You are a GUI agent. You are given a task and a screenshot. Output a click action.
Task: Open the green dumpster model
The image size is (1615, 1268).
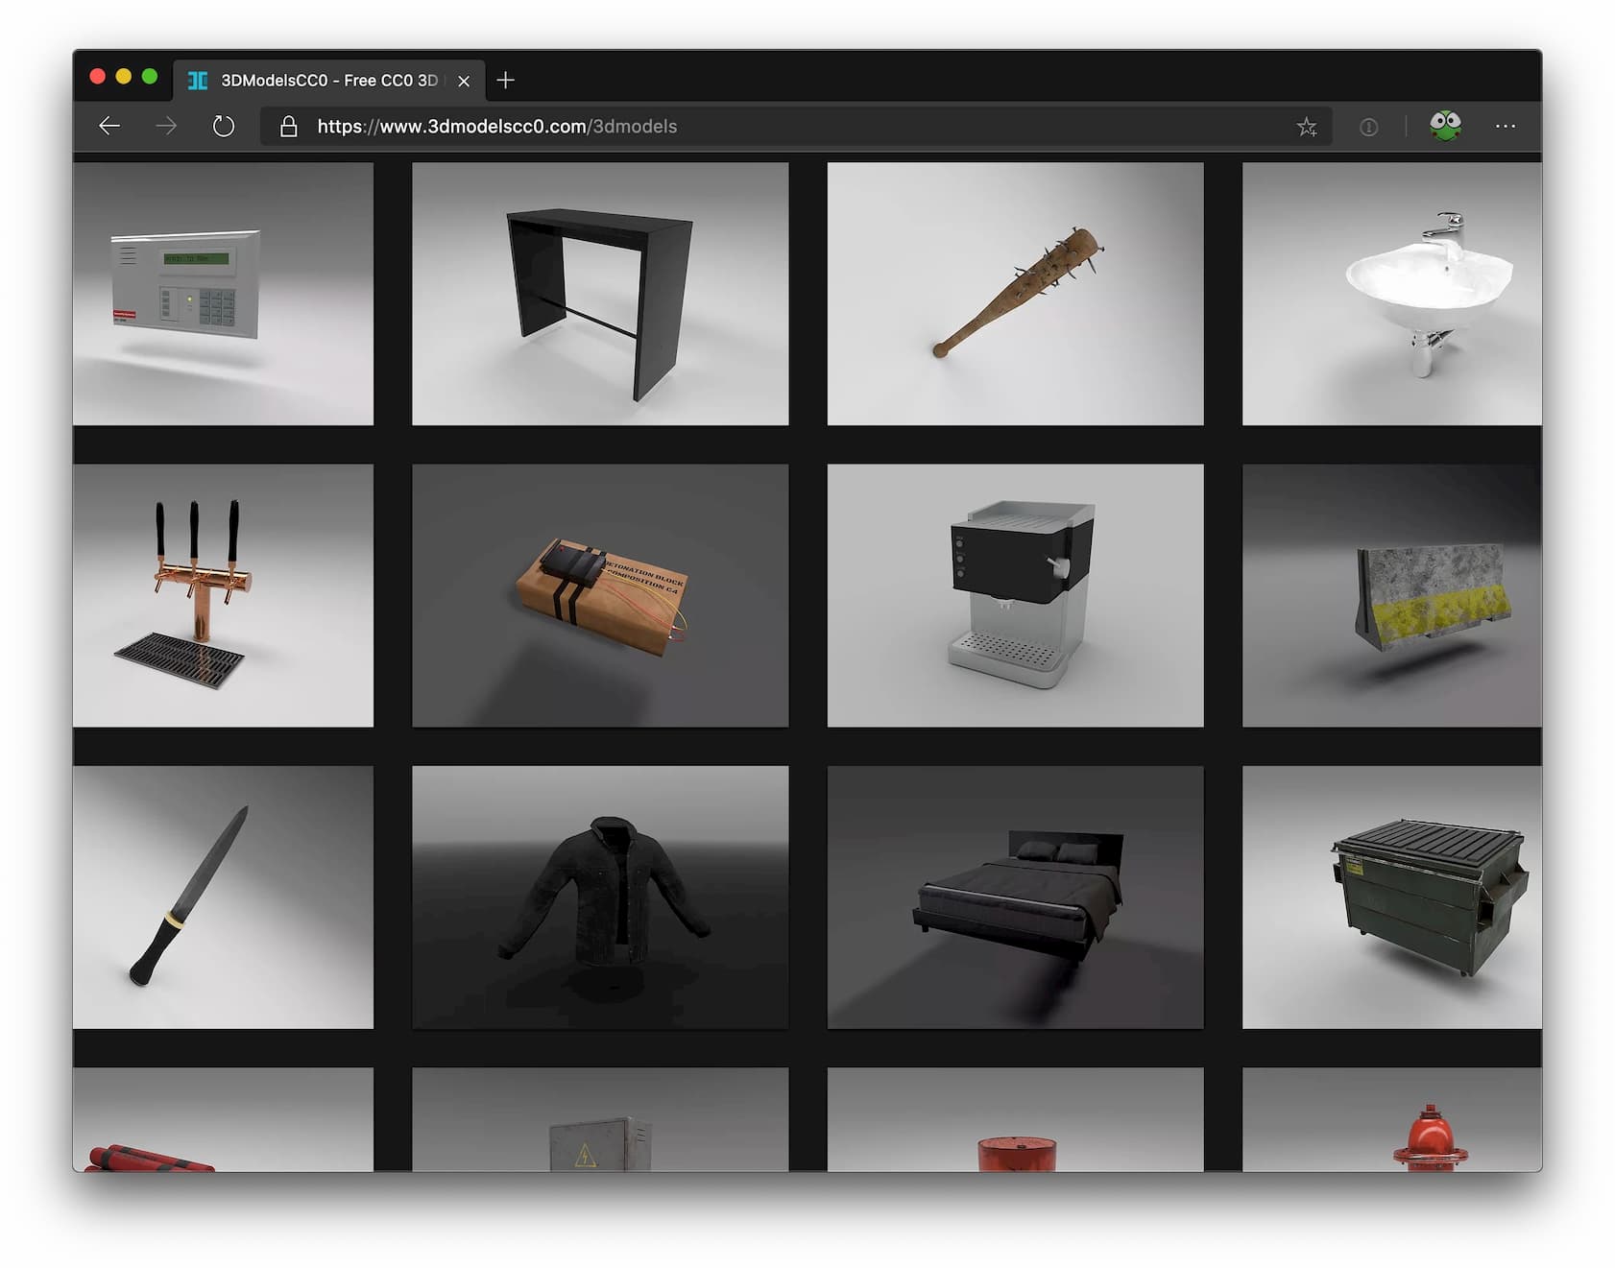pos(1392,897)
